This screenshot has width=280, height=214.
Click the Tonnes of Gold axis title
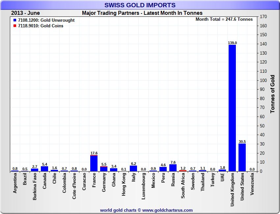pos(272,94)
